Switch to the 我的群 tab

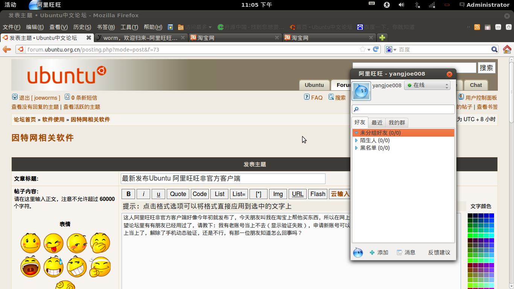point(397,123)
